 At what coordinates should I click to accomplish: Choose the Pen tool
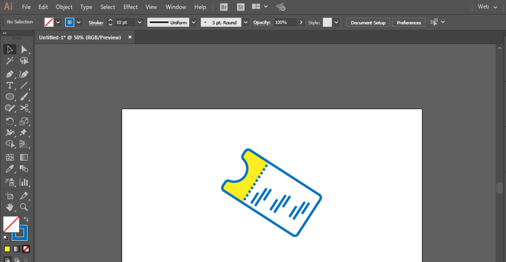[10, 74]
